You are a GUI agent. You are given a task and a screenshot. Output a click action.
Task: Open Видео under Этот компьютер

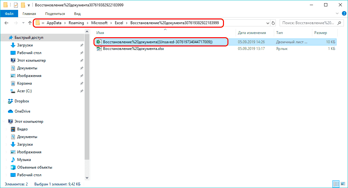click(x=22, y=129)
